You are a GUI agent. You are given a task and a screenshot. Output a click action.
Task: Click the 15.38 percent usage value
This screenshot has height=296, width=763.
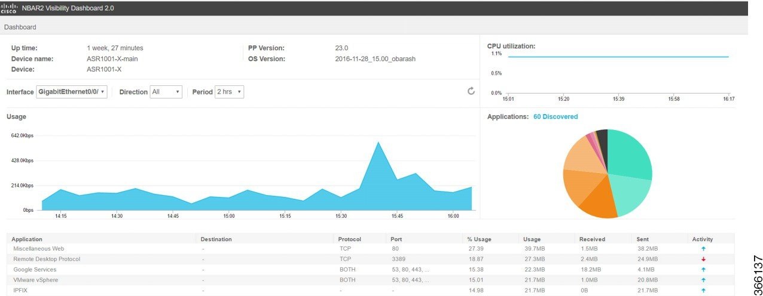click(x=475, y=269)
